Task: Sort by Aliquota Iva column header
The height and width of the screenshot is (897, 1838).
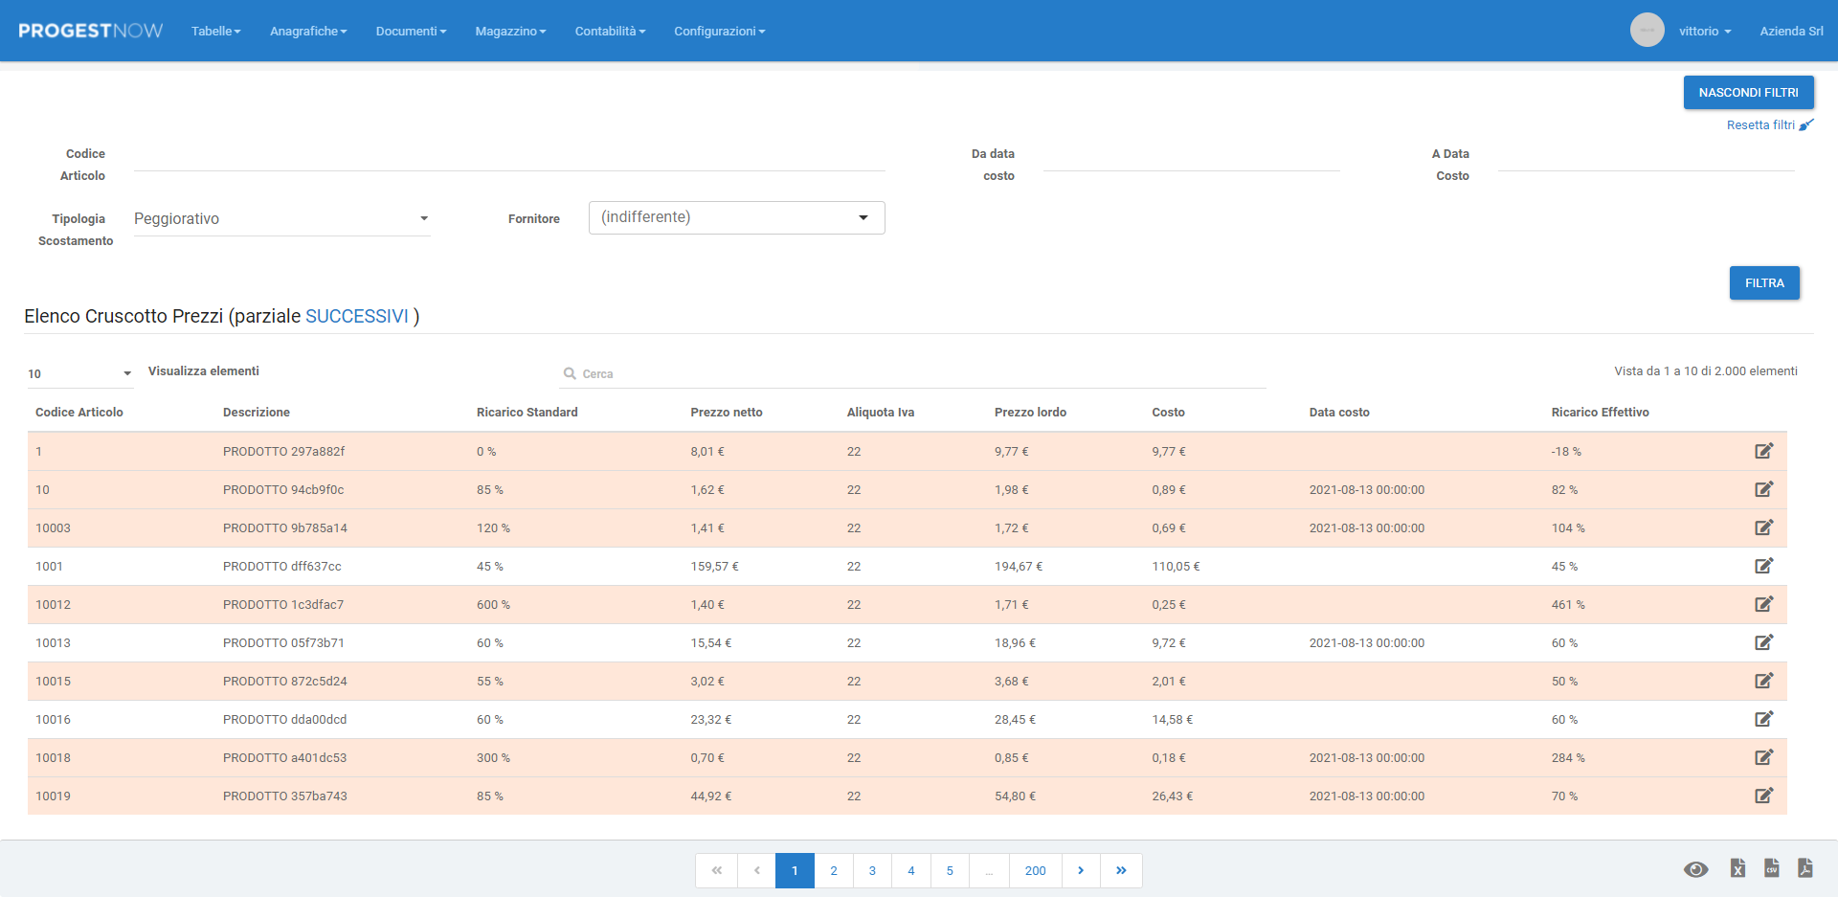Action: 881,413
